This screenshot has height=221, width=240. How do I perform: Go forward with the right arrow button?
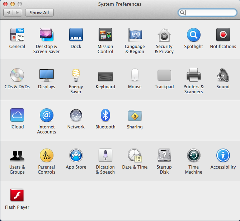pos(18,13)
